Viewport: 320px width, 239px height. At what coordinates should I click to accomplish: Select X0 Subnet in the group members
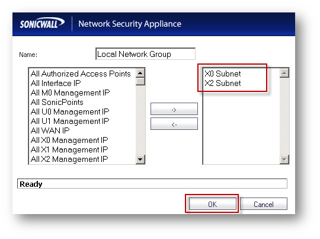pyautogui.click(x=223, y=74)
